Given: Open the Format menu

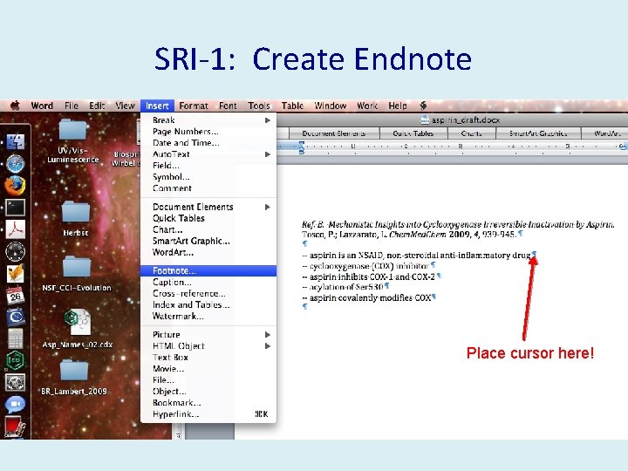Looking at the screenshot, I should 194,106.
